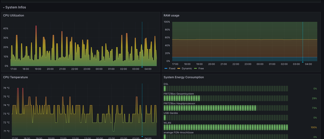Click the green Free legend color line

coord(195,68)
